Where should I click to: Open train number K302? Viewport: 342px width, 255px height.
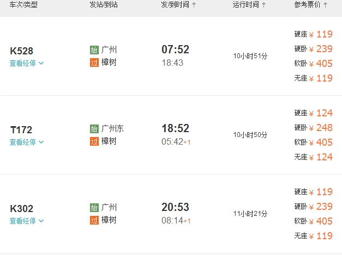point(22,209)
